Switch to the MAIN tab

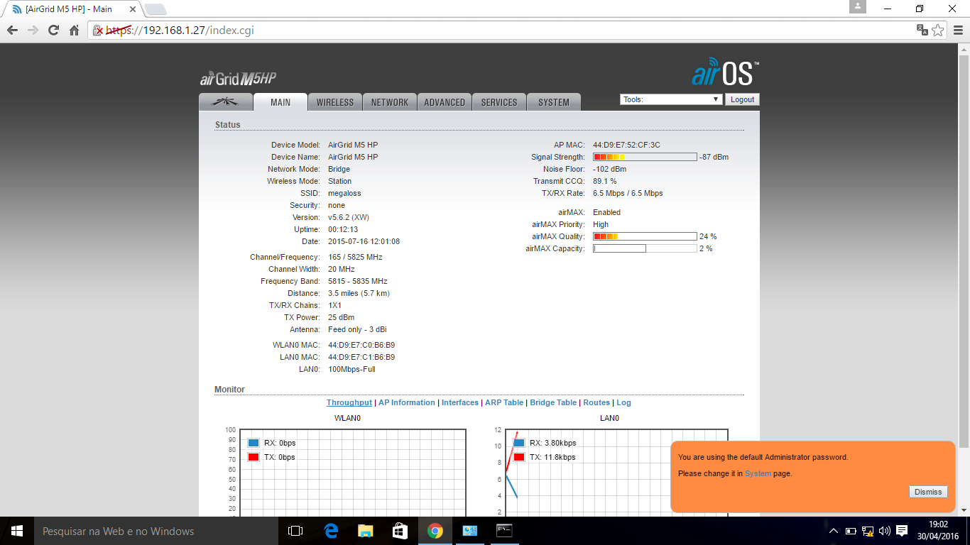tap(280, 102)
